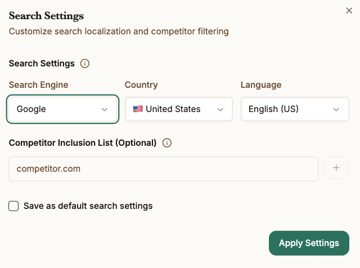Click the 'Customize search localization' subtitle text
This screenshot has height=268, width=360.
pyautogui.click(x=119, y=32)
